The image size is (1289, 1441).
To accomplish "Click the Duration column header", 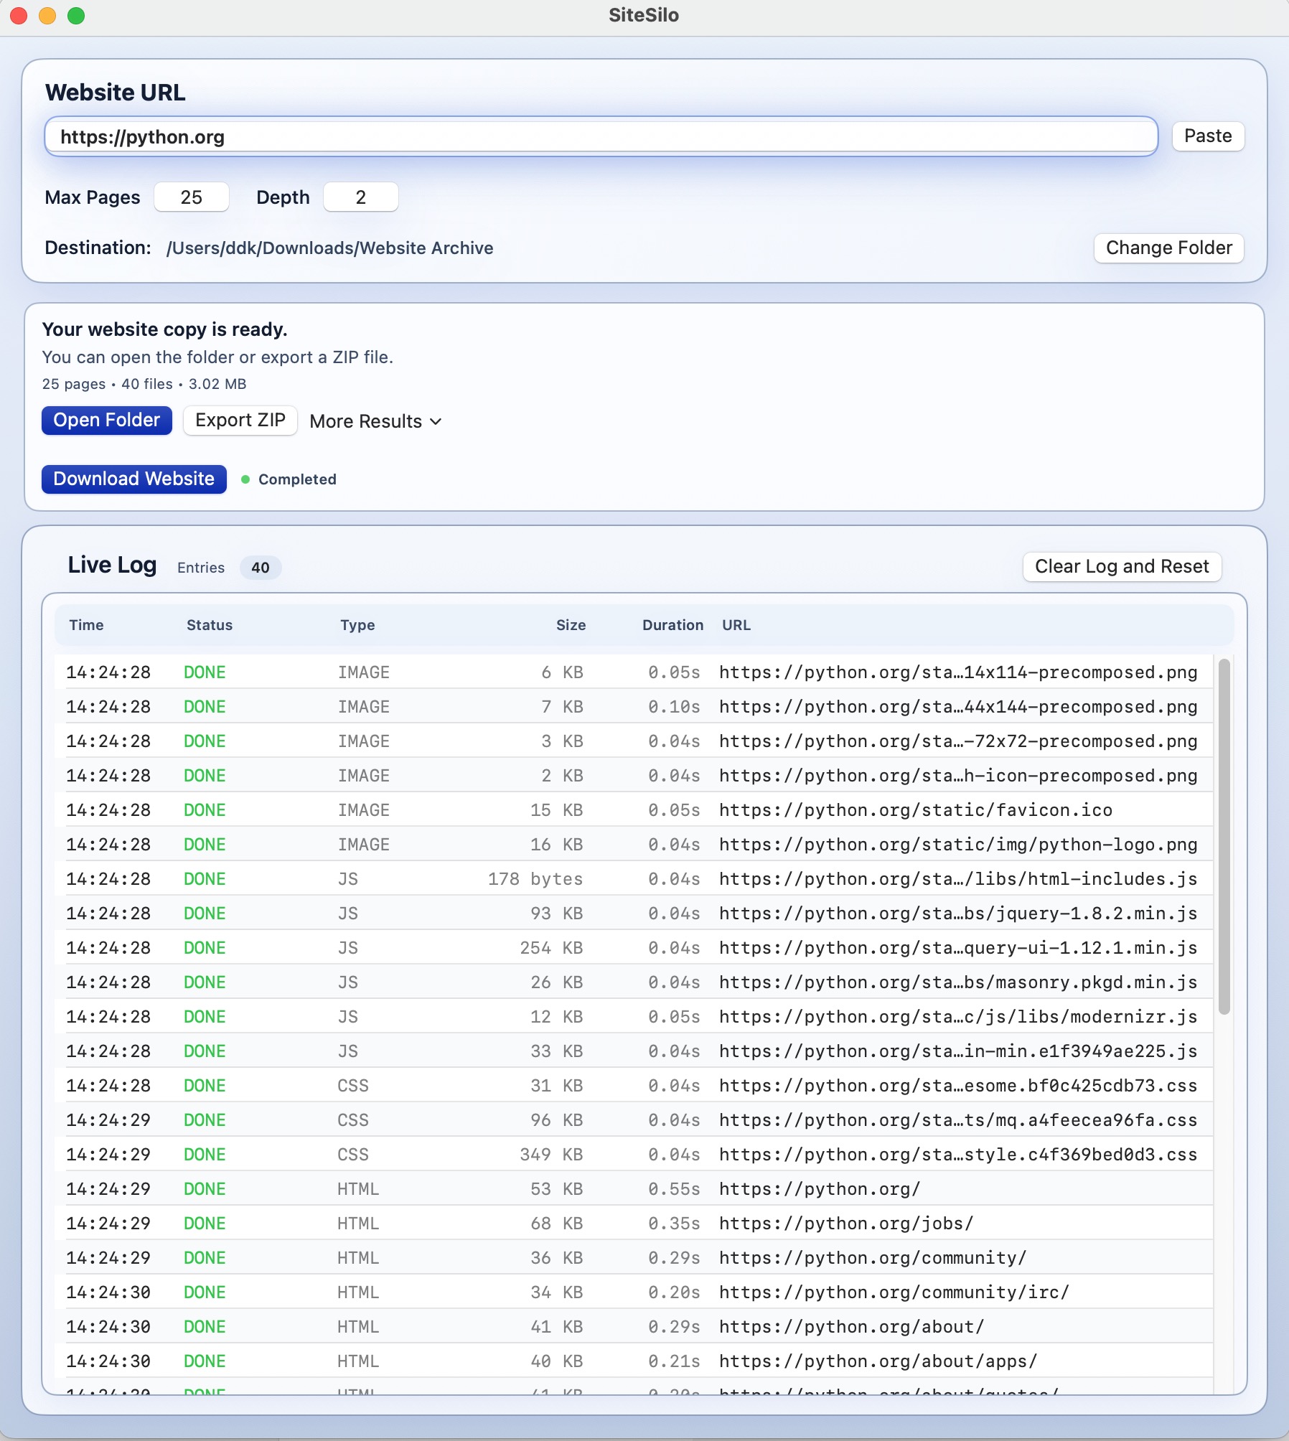I will 672,625.
